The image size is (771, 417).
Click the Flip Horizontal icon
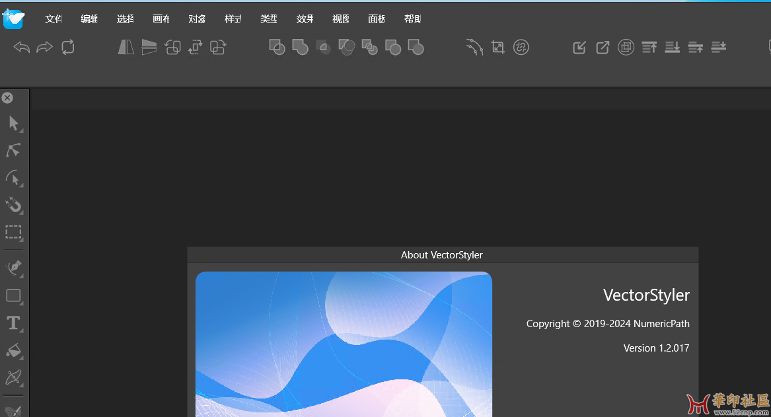[x=126, y=47]
